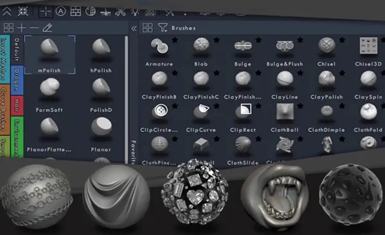Open the Hair brush tab
The width and height of the screenshot is (385, 235).
click(x=17, y=106)
